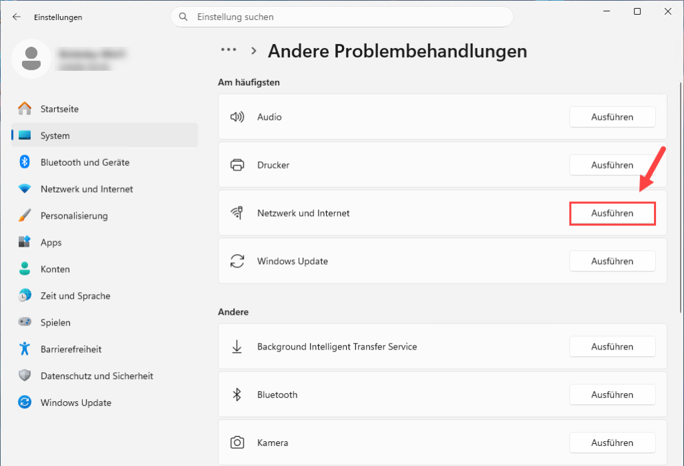Click the Personalisierung brush icon
Viewport: 684px width, 466px height.
25,215
